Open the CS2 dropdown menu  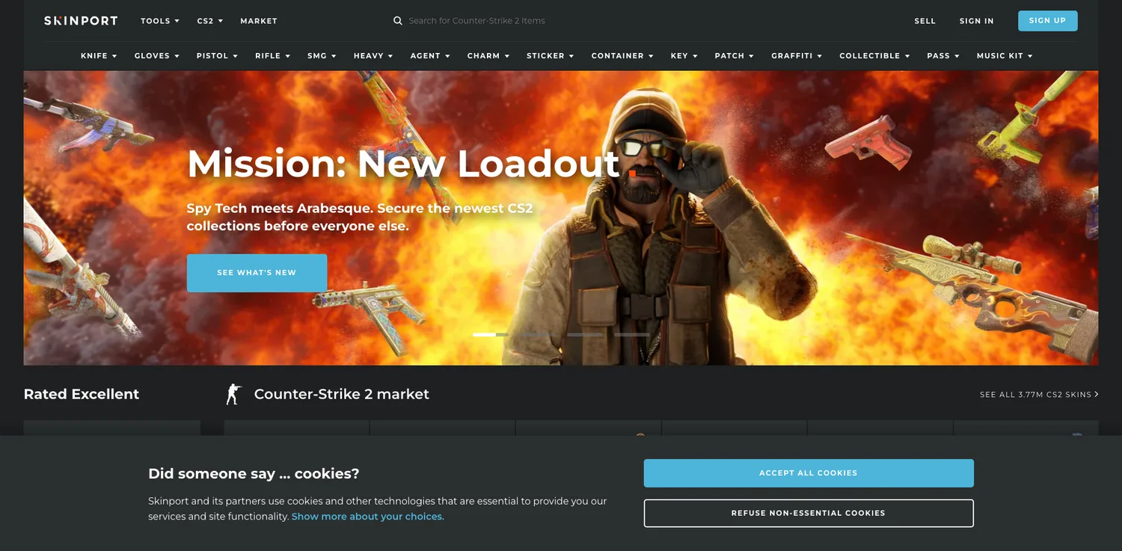point(210,21)
